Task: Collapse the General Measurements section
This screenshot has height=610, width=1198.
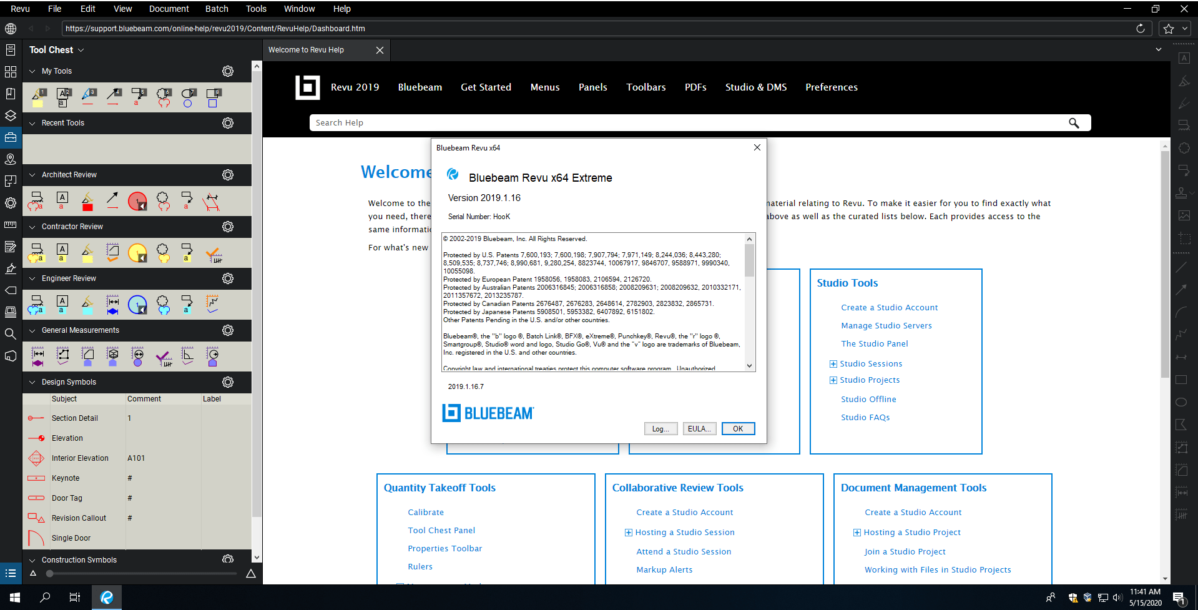Action: (32, 330)
